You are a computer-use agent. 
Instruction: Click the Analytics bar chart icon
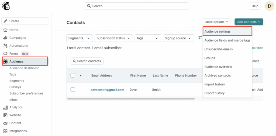(5, 107)
